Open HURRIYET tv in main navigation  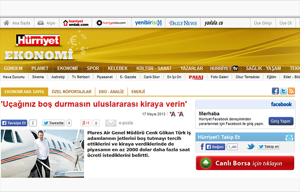pos(224,68)
